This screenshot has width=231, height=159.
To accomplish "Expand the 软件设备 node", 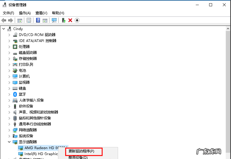I will pos(9,106).
